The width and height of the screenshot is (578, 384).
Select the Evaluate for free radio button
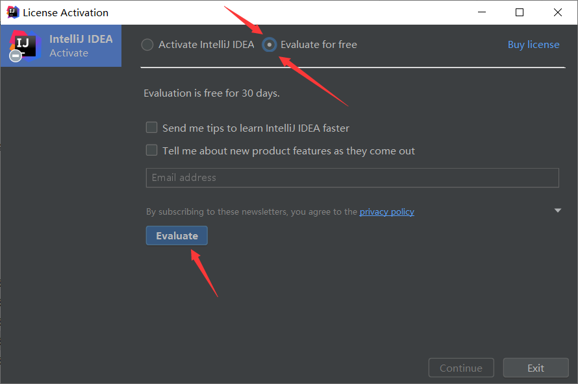click(x=270, y=45)
